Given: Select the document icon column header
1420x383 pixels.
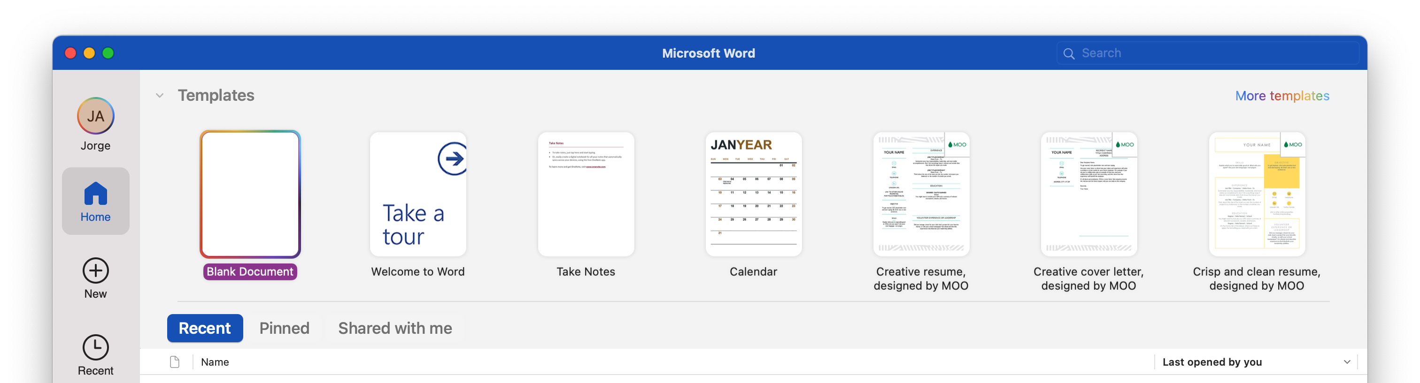Looking at the screenshot, I should click(x=175, y=362).
